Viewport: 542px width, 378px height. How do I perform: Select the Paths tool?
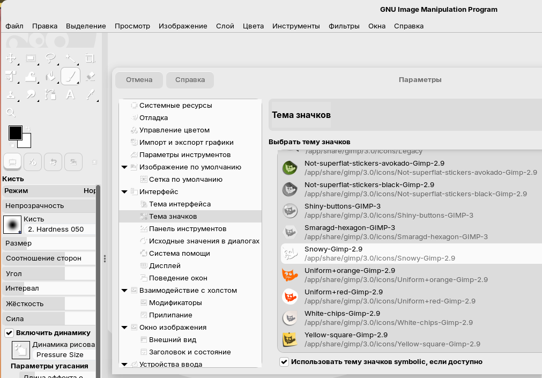(50, 94)
